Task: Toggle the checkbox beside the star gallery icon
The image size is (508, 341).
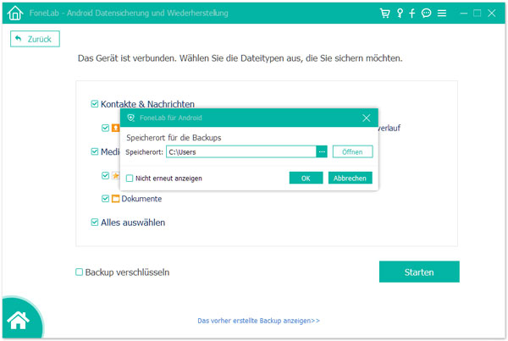Action: point(105,175)
